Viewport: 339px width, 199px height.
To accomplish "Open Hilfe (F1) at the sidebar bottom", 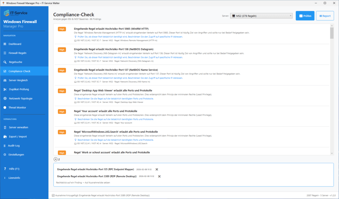I will (5, 169).
